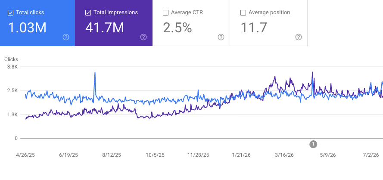The image size is (383, 180).
Task: Uncheck the Total impressions checkbox
Action: click(88, 12)
